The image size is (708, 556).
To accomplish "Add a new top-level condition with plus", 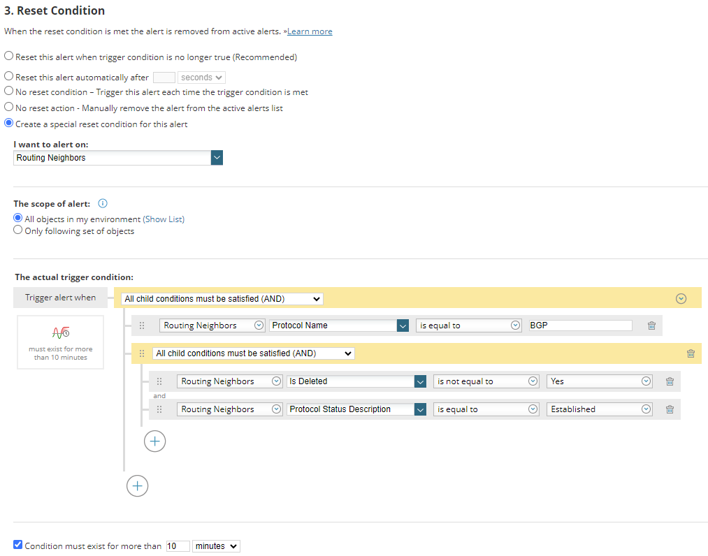I will tap(137, 485).
